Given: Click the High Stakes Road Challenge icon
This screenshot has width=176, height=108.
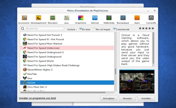Looking at the screenshot, I should (25, 65).
